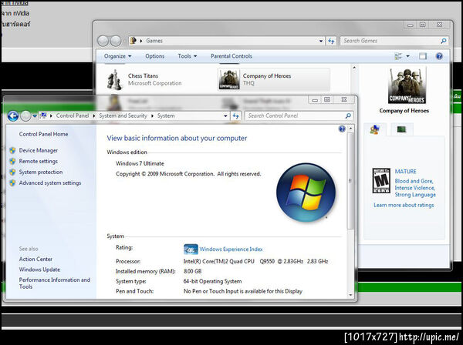Image resolution: width=463 pixels, height=345 pixels.
Task: Select Control Panel breadcrumb in address bar
Action: 73,116
